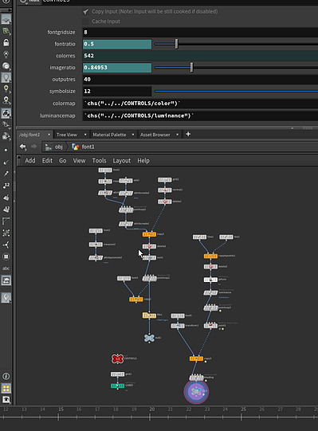The height and width of the screenshot is (431, 318).
Task: Click the 'font1' path segment
Action: pos(84,147)
